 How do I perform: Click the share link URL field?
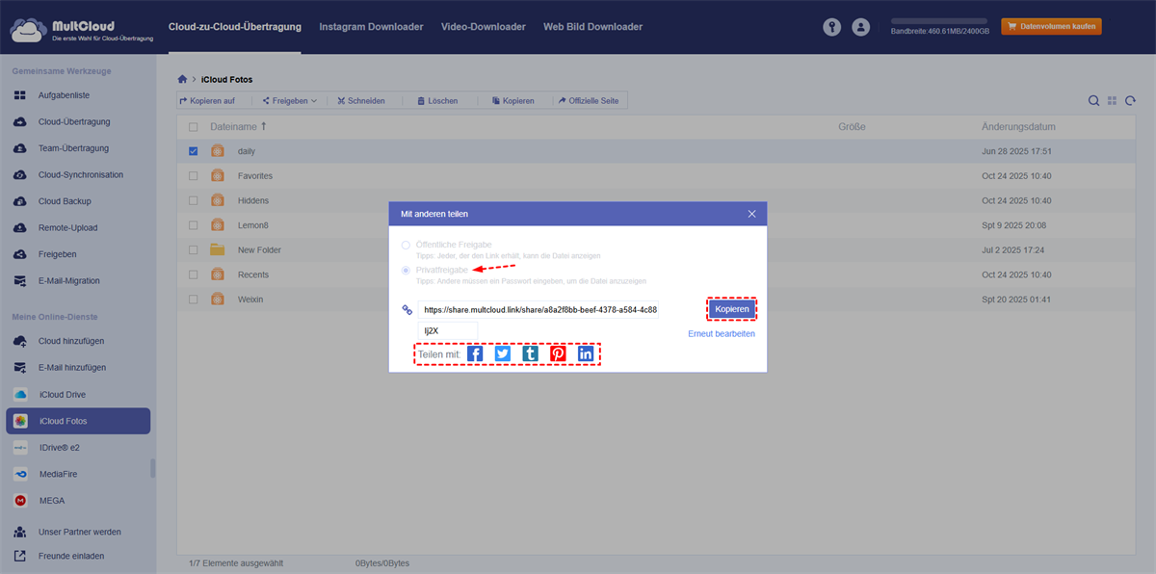pos(539,310)
